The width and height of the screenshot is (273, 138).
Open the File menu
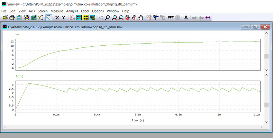pos(4,11)
